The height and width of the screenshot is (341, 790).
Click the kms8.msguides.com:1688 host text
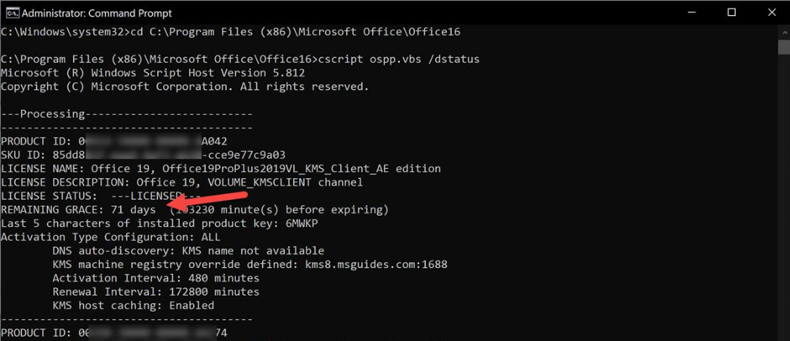point(376,264)
